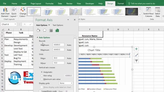Switch to the Review tab
The image size is (164, 92).
[69, 3]
